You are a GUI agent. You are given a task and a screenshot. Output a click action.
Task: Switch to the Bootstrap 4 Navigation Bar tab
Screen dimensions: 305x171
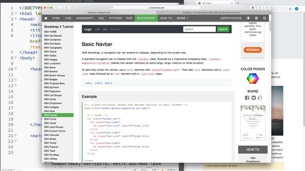click(99, 13)
